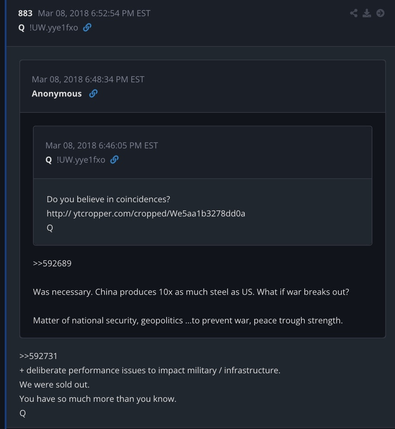Click post number 883
395x429 pixels.
click(25, 13)
